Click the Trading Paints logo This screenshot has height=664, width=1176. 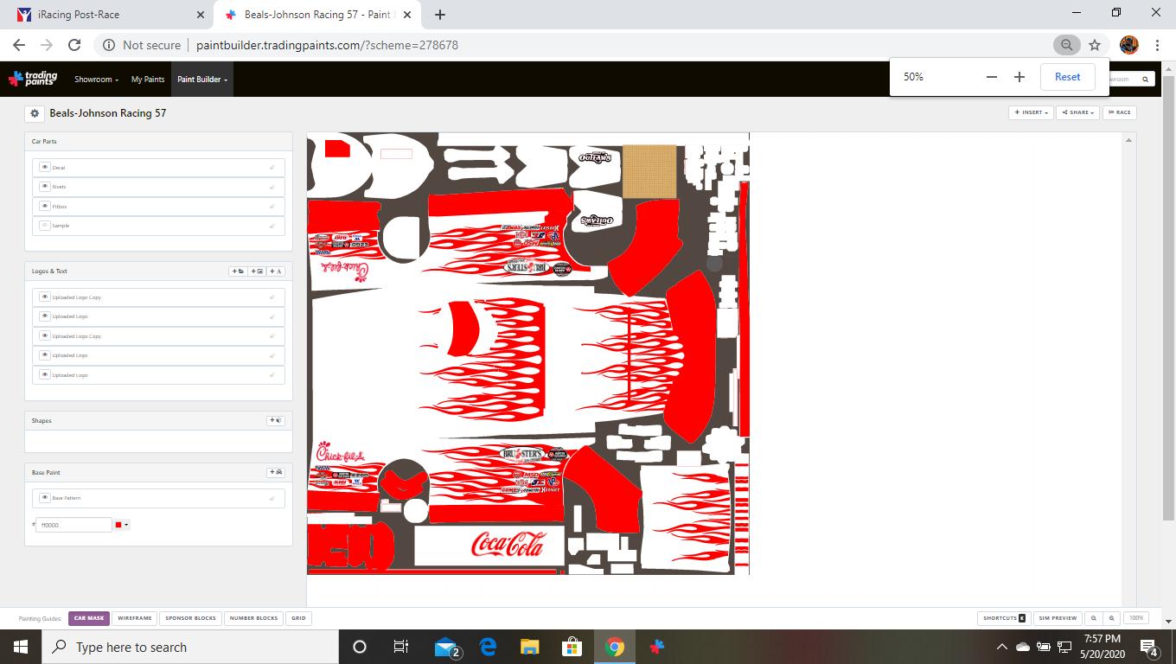click(x=33, y=79)
